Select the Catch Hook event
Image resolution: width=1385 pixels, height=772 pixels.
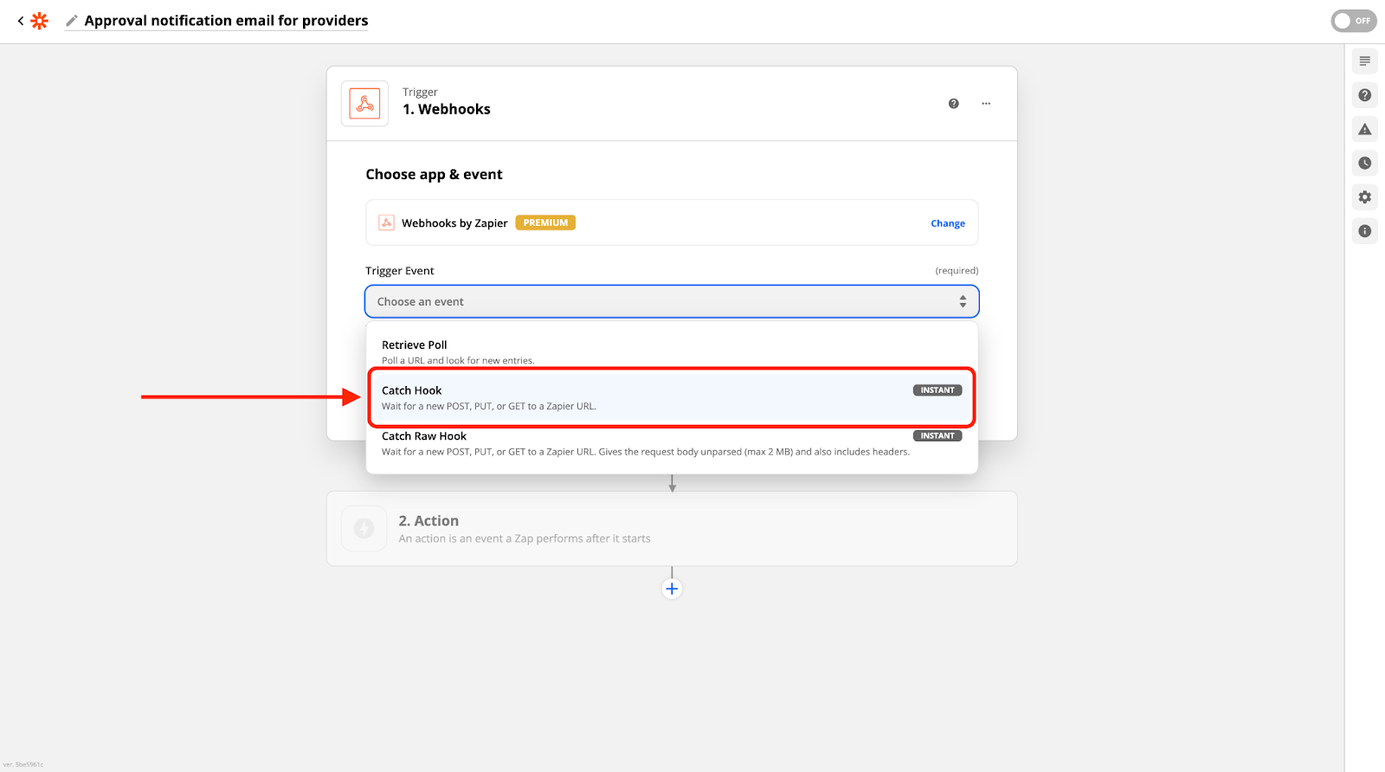point(672,397)
